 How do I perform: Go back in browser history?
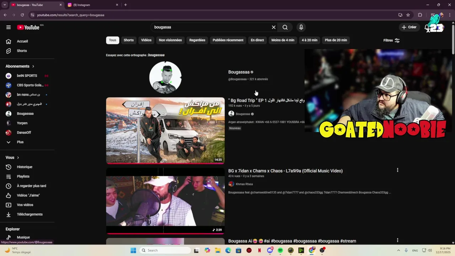coord(5,15)
